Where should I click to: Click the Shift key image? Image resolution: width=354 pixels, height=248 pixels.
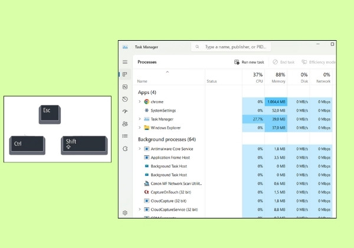[84, 145]
